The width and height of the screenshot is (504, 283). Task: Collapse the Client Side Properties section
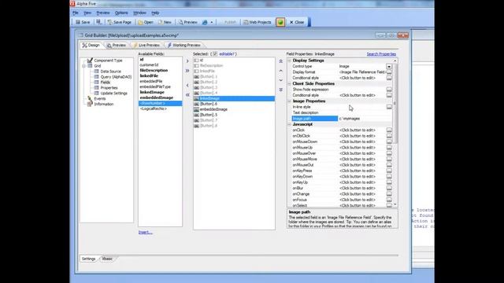(290, 84)
